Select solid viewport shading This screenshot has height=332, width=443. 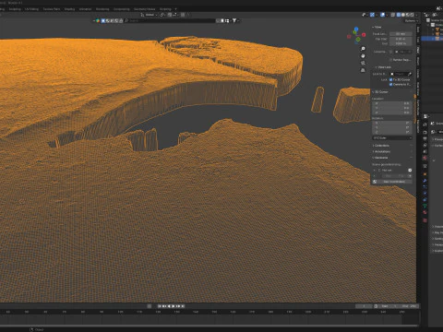[403, 15]
